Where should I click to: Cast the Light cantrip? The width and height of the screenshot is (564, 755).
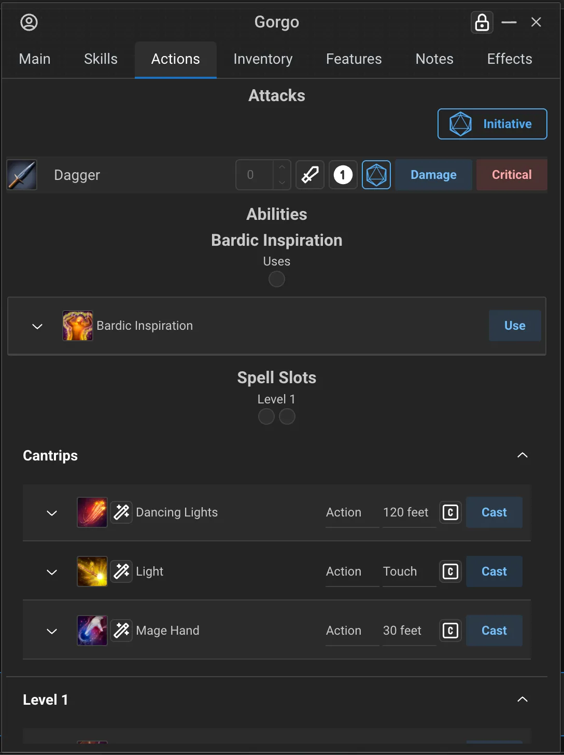pos(494,571)
